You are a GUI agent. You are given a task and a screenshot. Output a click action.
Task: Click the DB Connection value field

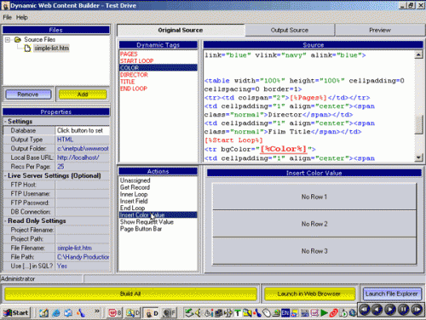pos(83,212)
